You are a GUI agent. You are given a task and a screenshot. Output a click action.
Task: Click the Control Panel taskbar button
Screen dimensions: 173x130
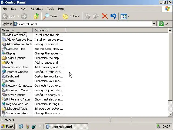pos(66,126)
